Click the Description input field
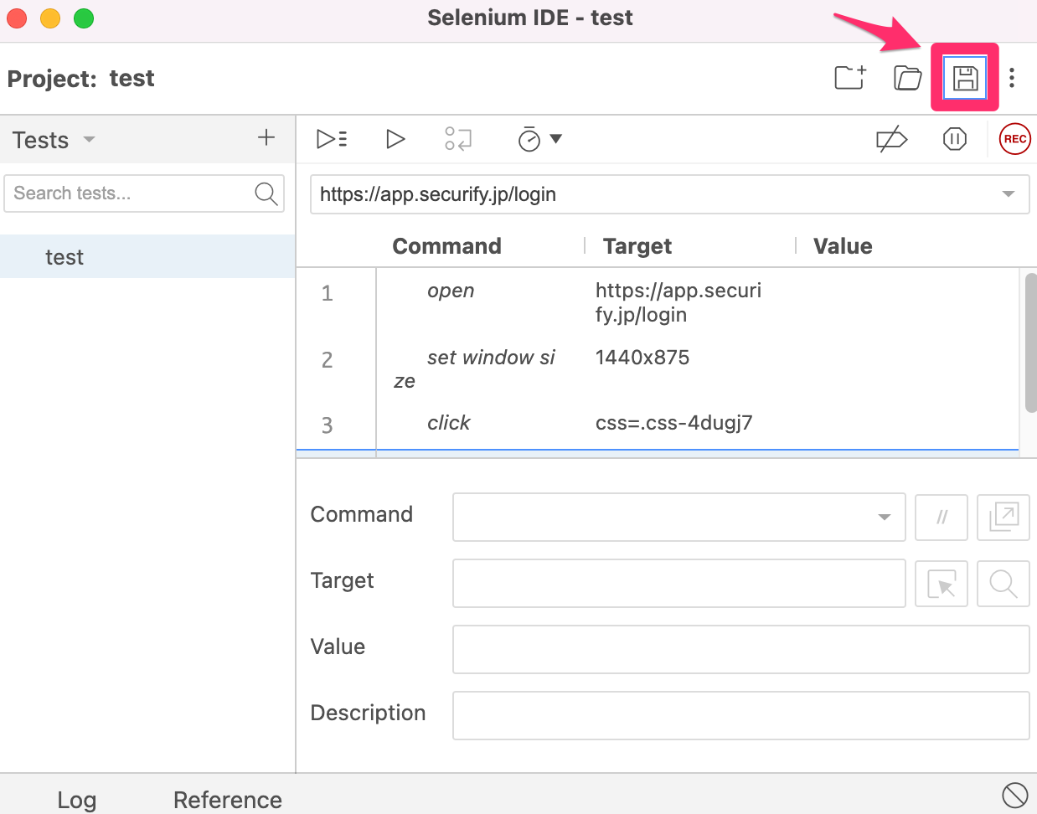1037x814 pixels. tap(740, 715)
